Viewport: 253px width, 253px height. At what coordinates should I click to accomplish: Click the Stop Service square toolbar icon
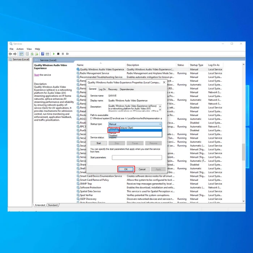(58, 54)
